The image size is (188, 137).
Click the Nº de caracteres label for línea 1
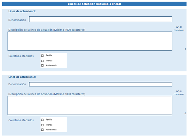tap(179, 29)
